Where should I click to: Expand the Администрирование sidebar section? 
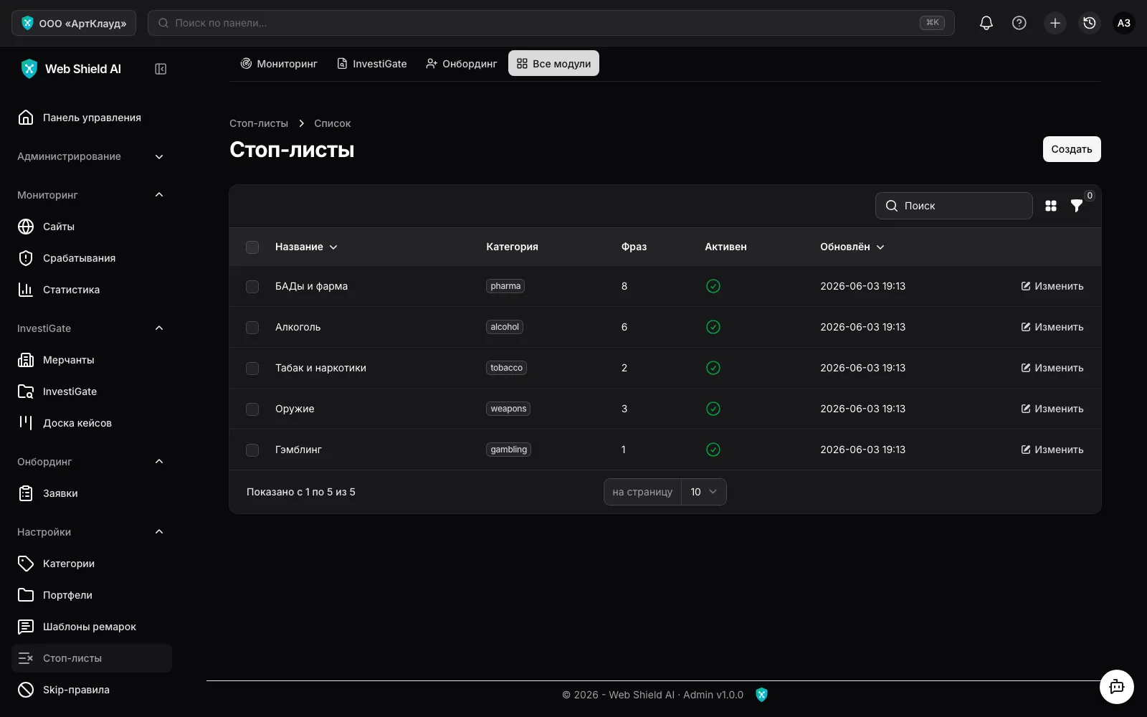(92, 156)
